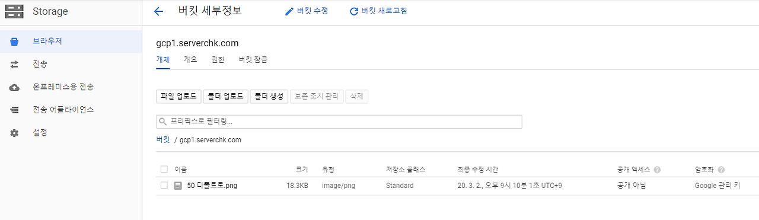Click the Storage product logo icon
The width and height of the screenshot is (759, 220).
pos(14,11)
